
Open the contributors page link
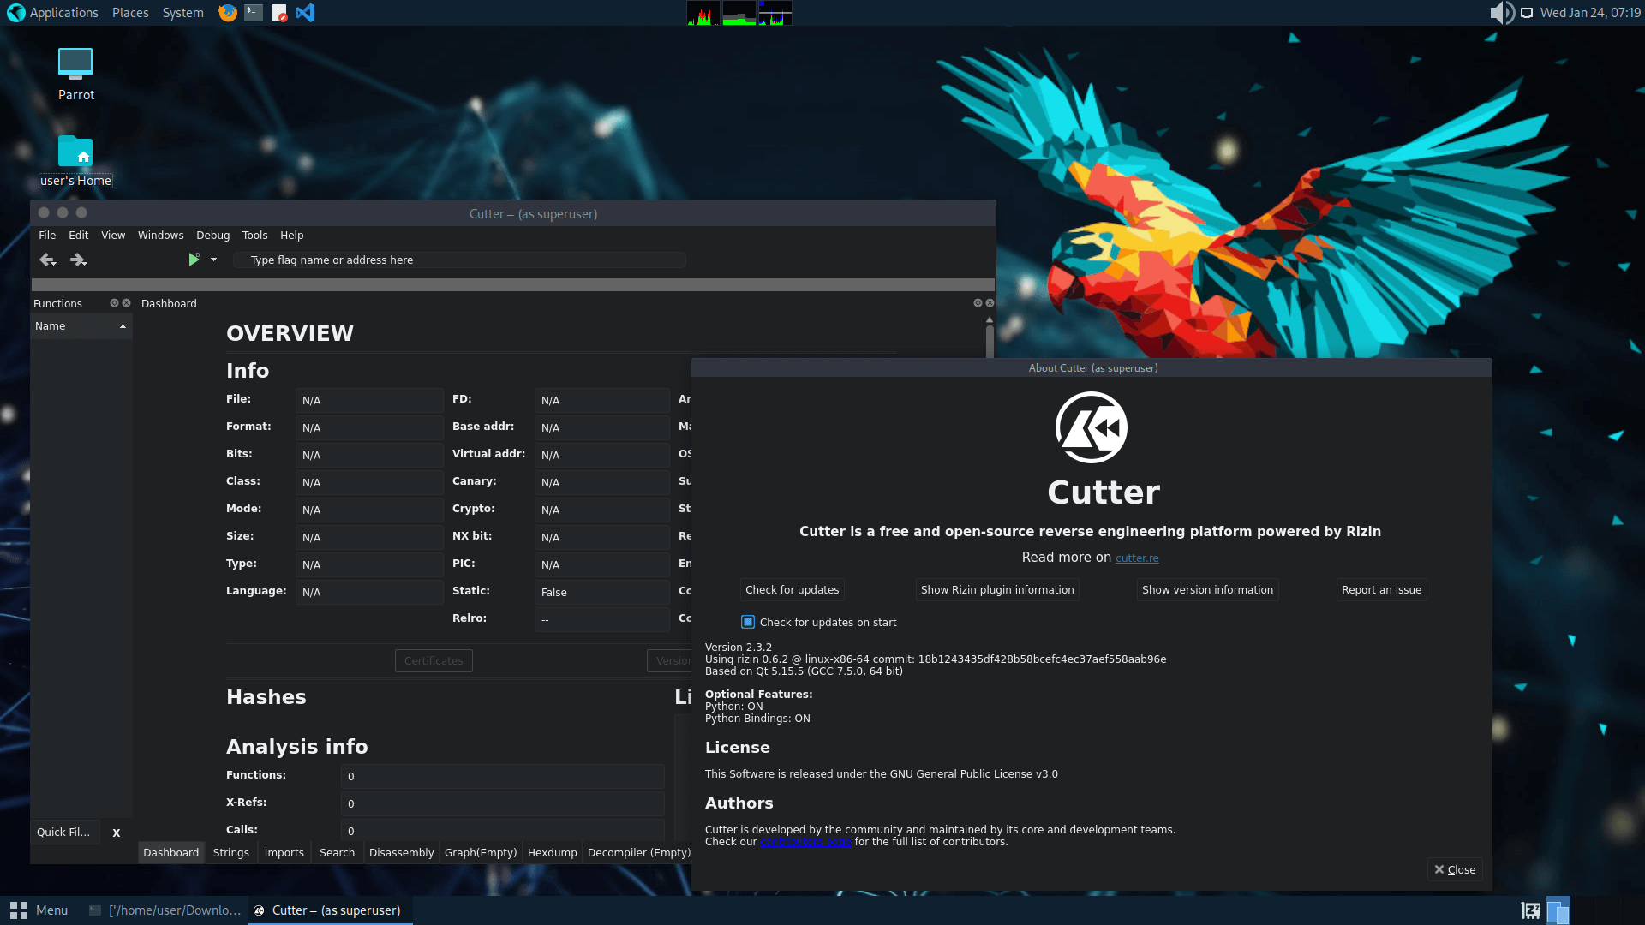tap(805, 842)
